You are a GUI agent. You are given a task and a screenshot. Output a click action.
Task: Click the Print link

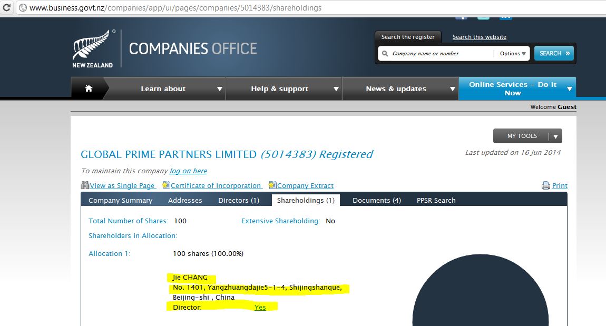tap(560, 185)
